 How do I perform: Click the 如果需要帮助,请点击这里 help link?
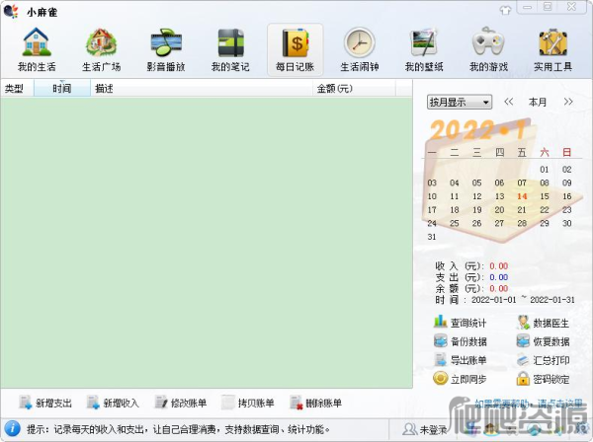tap(529, 404)
